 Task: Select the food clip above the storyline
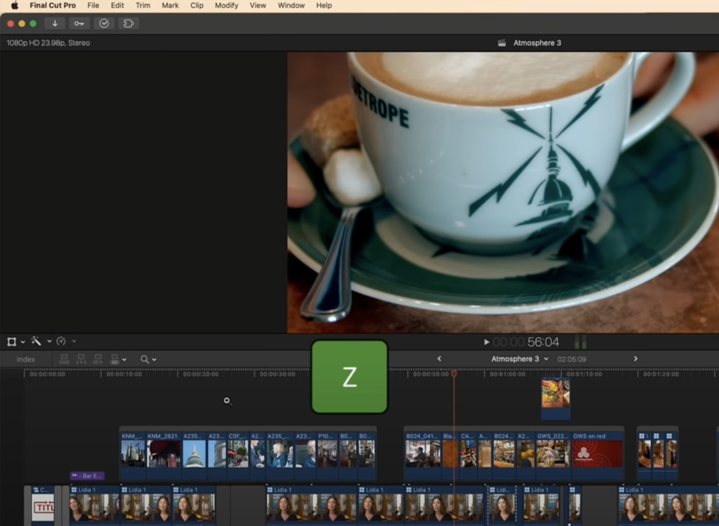[x=556, y=398]
